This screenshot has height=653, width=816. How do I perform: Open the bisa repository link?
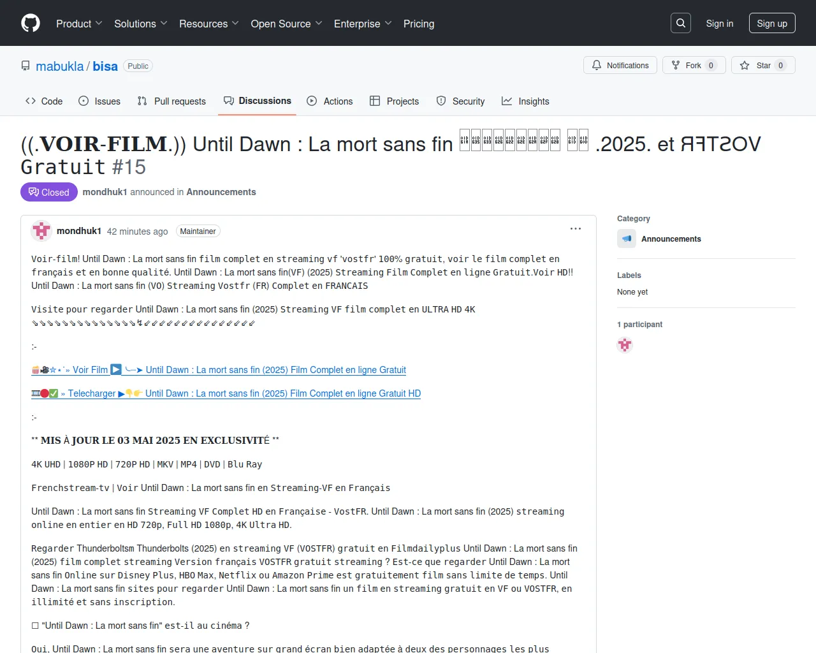105,66
